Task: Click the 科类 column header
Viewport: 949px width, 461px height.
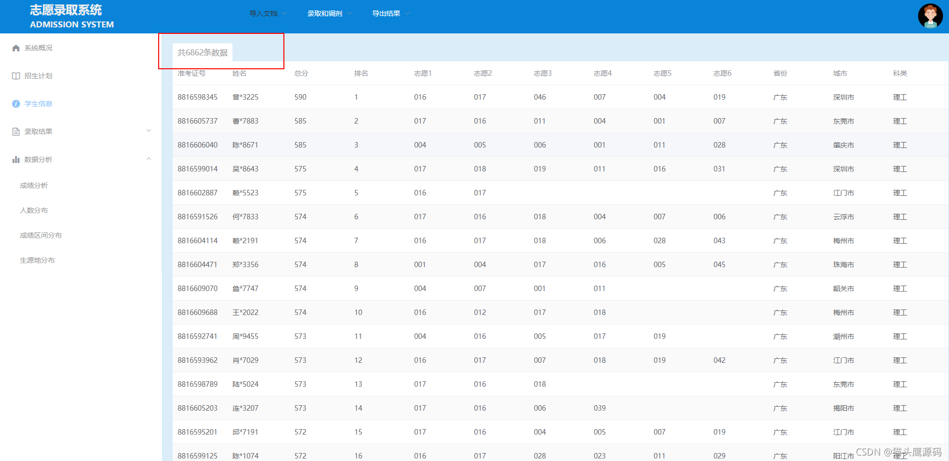Action: pyautogui.click(x=900, y=73)
